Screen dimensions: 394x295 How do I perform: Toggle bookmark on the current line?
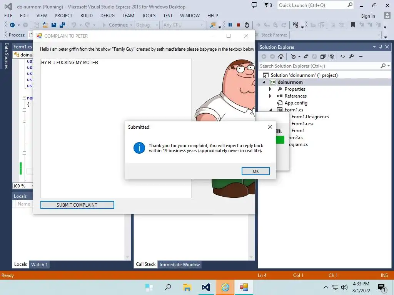pos(353,25)
